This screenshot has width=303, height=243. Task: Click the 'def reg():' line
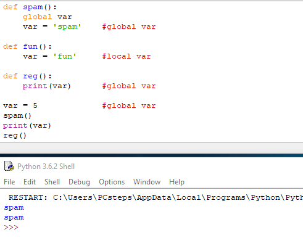(x=27, y=76)
